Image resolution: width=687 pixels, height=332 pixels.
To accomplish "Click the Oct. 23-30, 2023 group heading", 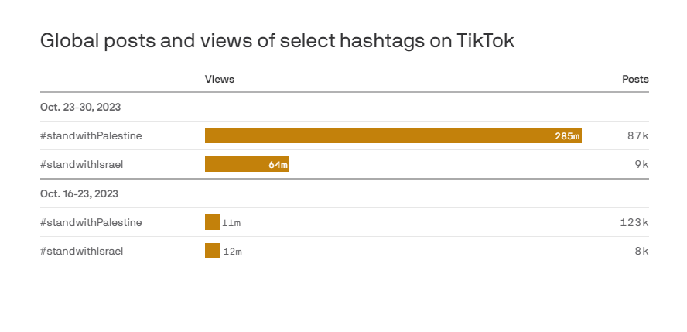I will click(x=80, y=107).
